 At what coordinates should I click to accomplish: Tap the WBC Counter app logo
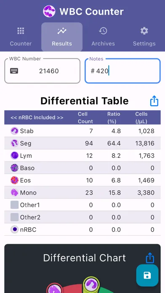coord(49,11)
